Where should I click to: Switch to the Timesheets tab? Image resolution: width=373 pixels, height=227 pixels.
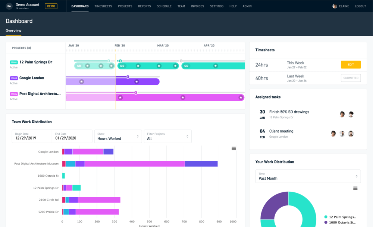coord(103,6)
